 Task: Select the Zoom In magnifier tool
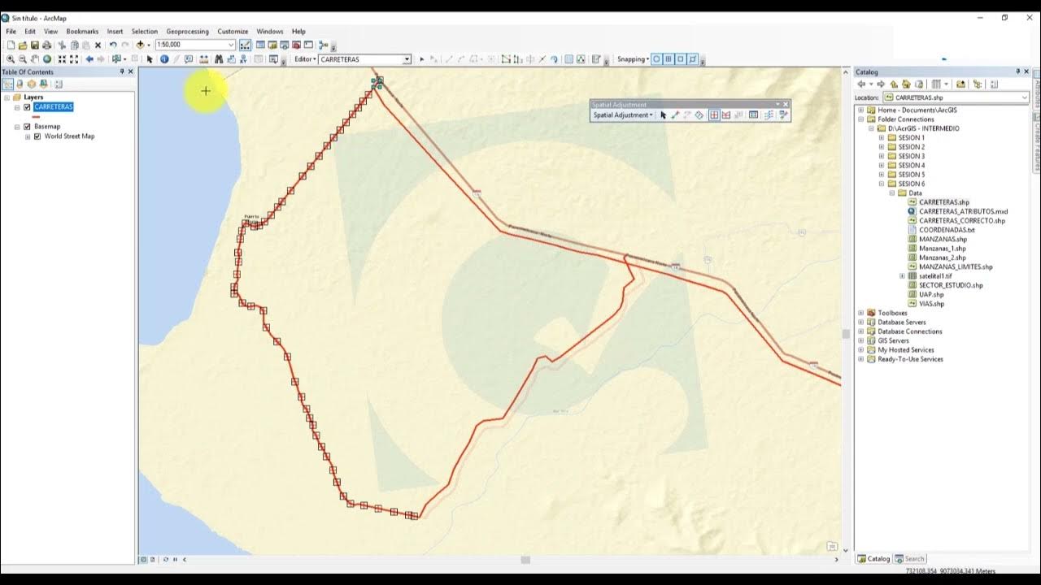point(11,59)
